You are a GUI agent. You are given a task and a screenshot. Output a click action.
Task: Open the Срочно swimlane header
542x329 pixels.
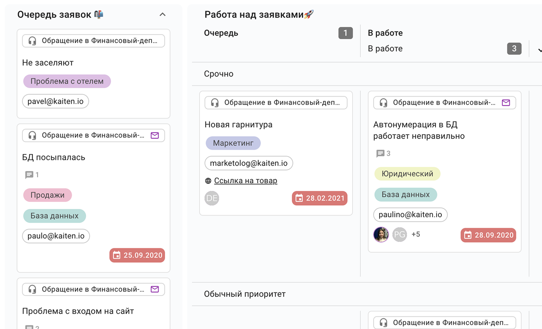(x=219, y=74)
